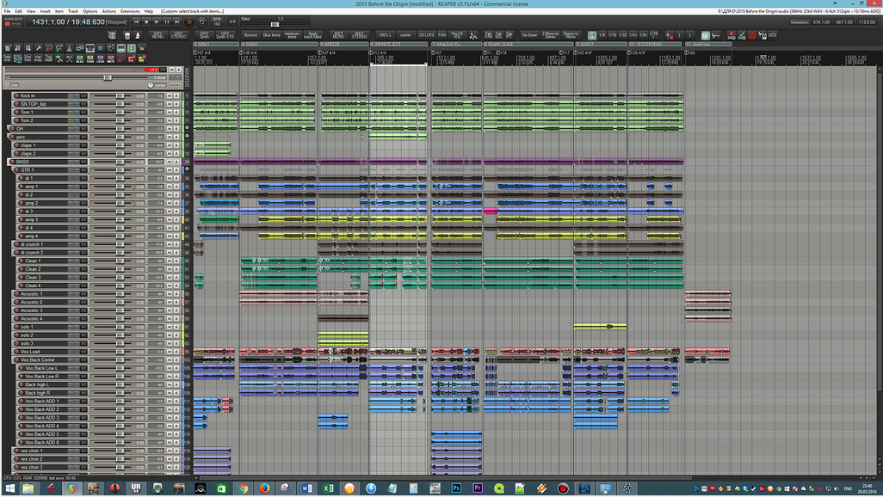Click the red Record button in transport
Image resolution: width=883 pixels, height=497 pixels.
pos(189,22)
